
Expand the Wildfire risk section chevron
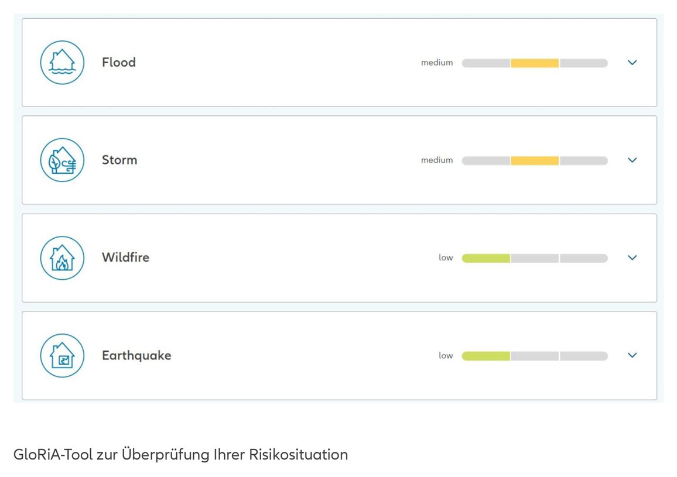632,258
